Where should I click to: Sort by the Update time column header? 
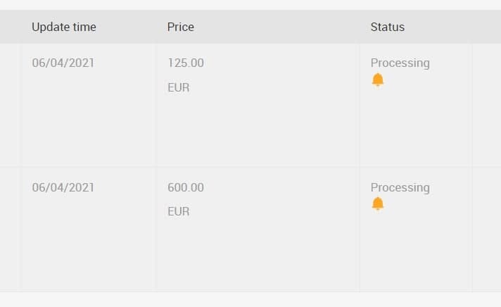tap(64, 27)
